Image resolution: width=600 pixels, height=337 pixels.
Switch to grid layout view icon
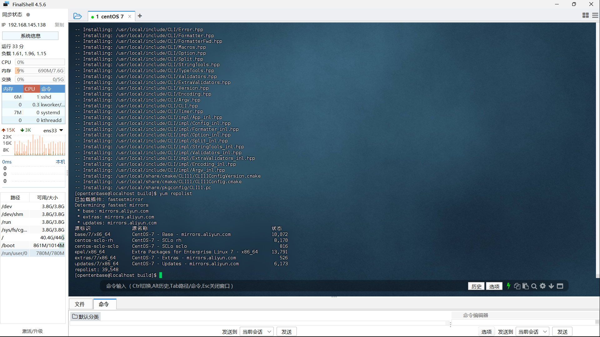(x=586, y=15)
